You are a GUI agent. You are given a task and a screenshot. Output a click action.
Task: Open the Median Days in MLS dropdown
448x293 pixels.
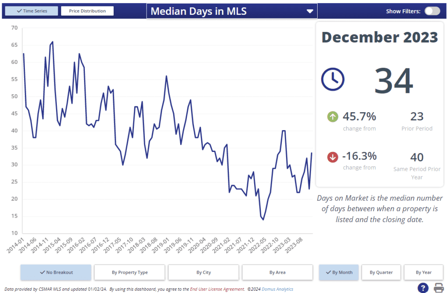pos(232,11)
